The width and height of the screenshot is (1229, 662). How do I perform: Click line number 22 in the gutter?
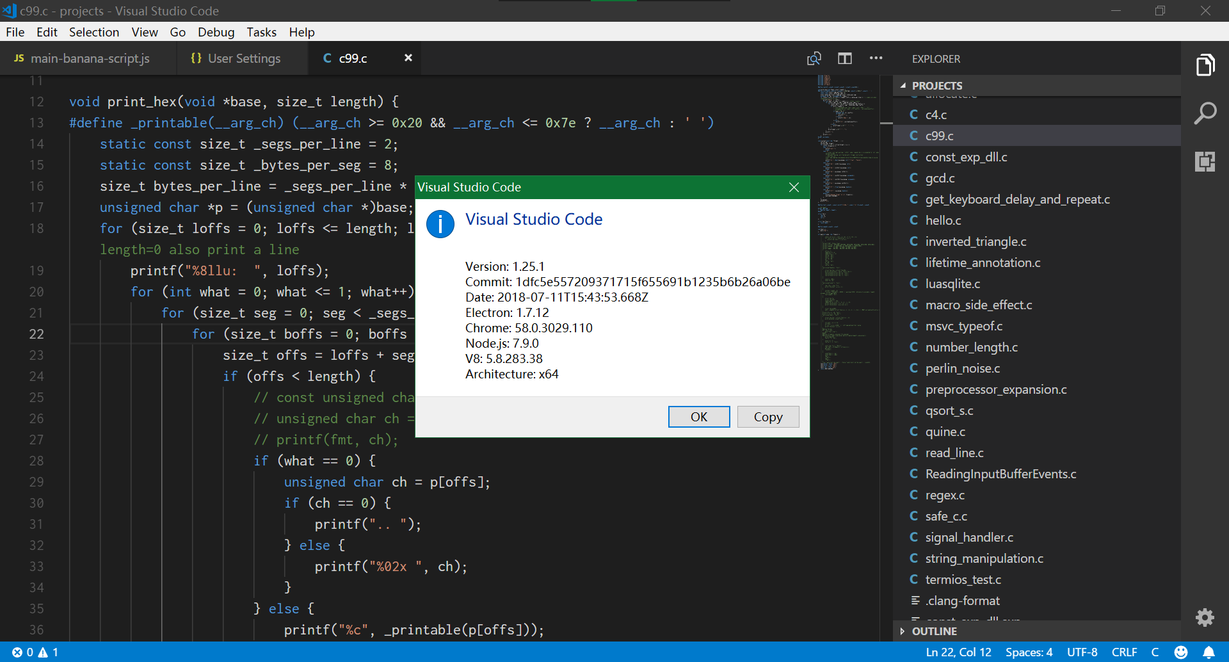coord(36,334)
